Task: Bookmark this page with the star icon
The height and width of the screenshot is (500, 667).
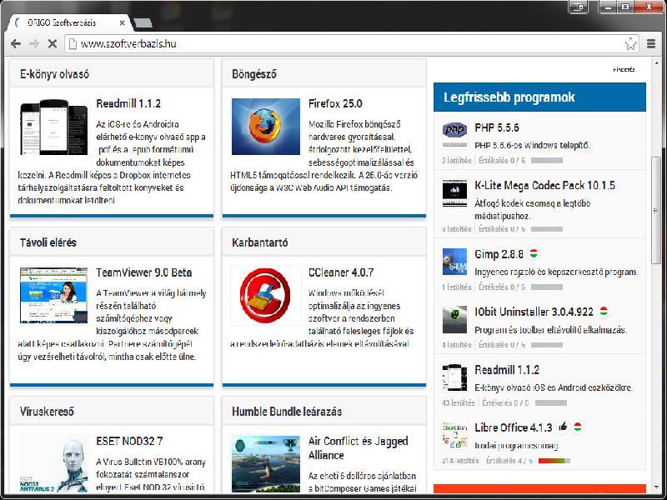Action: (x=630, y=43)
